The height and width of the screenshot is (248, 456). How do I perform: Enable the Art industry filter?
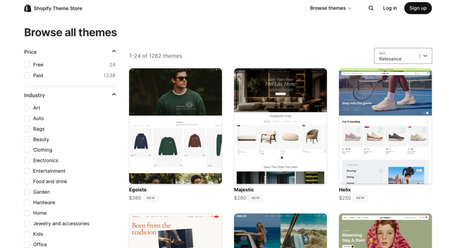(x=27, y=108)
